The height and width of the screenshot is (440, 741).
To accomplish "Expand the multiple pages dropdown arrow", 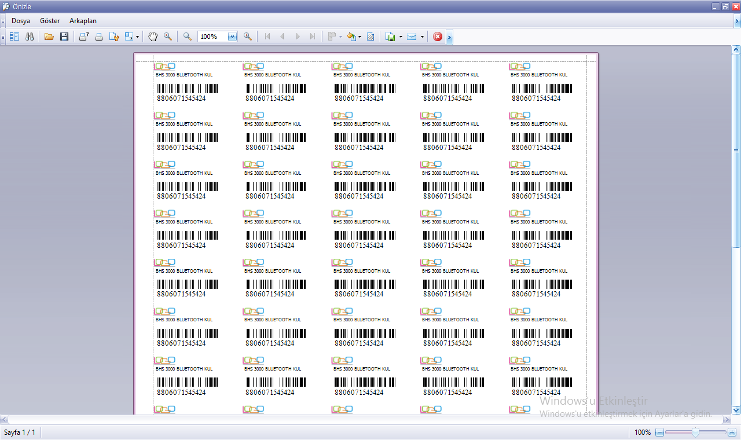I will [x=340, y=36].
